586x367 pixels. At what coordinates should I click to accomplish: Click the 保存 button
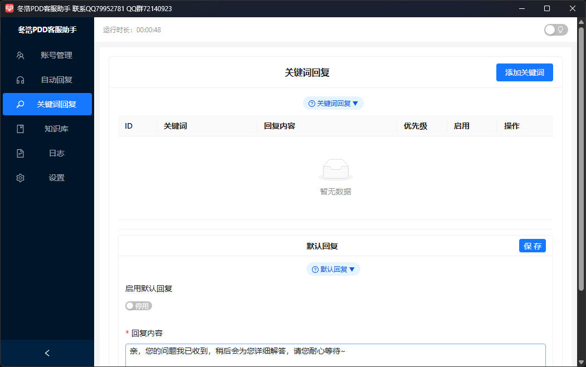pos(532,246)
